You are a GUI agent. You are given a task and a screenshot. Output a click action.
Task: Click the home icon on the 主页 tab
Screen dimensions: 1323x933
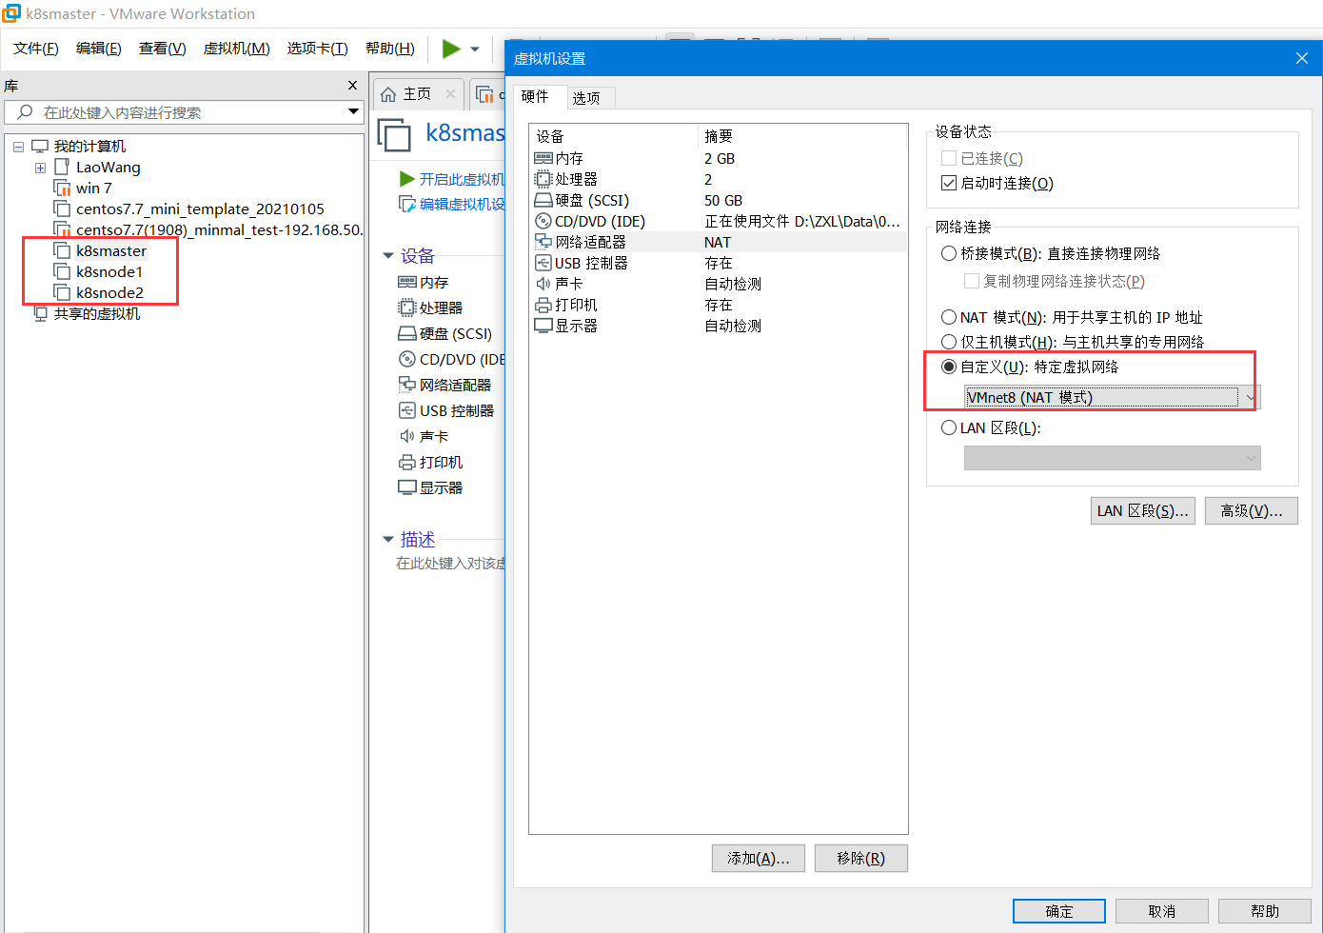click(x=388, y=94)
